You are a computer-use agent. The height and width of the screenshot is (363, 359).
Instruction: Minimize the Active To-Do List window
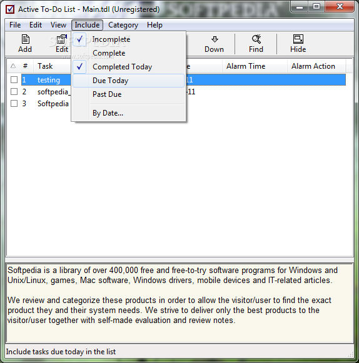coord(299,7)
